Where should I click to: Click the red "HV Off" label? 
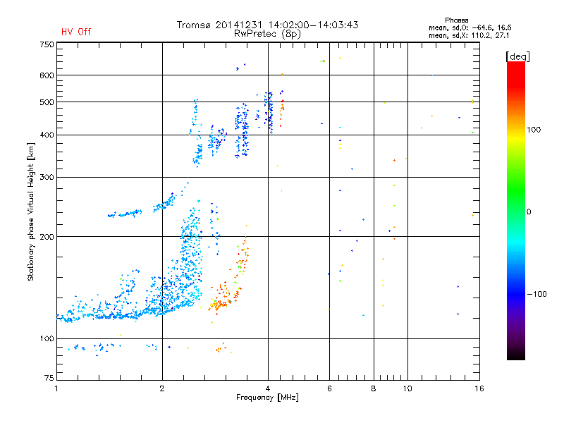tap(76, 32)
